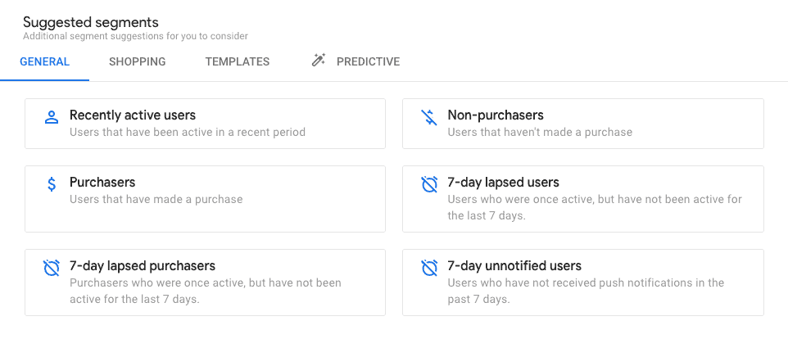Screen dimensions: 788x348
Task: Select the Predictive tab label
Action: pyautogui.click(x=369, y=61)
